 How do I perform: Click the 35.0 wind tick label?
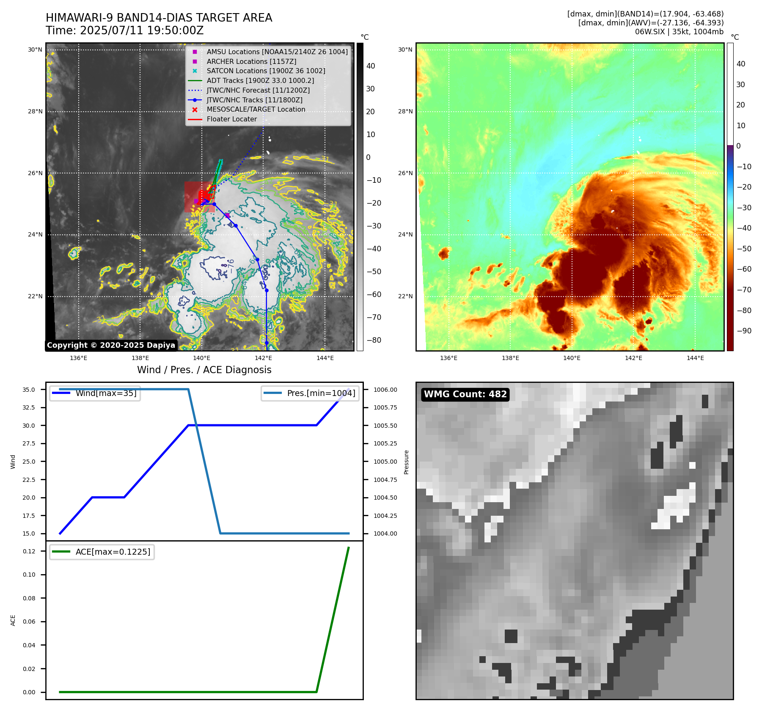tap(29, 390)
